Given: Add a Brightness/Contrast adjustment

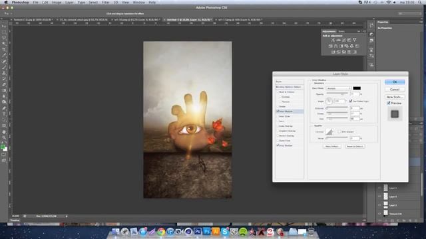Looking at the screenshot, I should coord(333,40).
